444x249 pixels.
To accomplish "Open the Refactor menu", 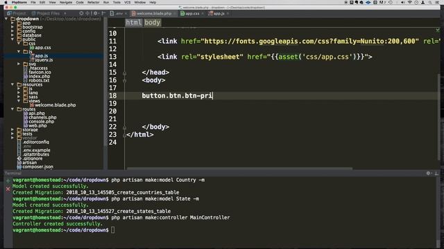I will pyautogui.click(x=93, y=2).
